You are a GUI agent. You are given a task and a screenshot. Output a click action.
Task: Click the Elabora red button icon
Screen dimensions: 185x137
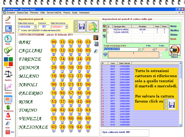175,50
